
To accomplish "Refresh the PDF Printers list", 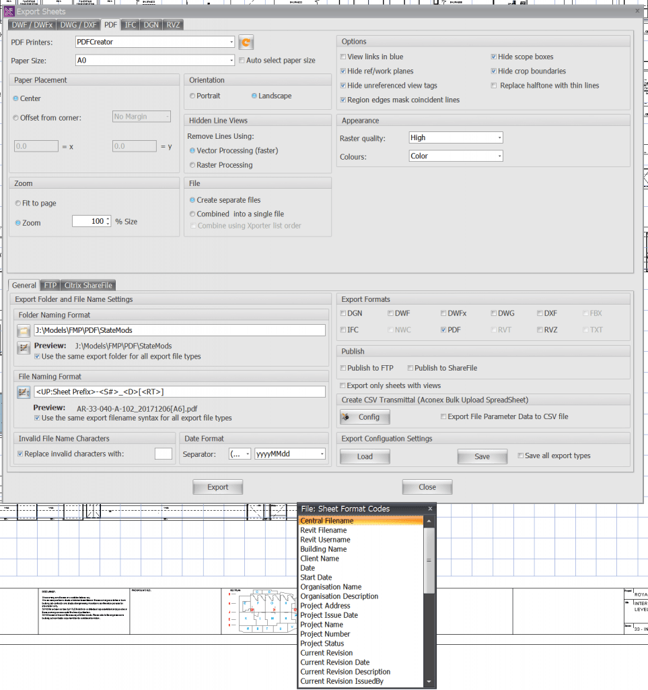I will point(246,42).
